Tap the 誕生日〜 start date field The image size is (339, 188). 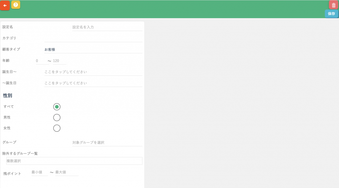93,72
